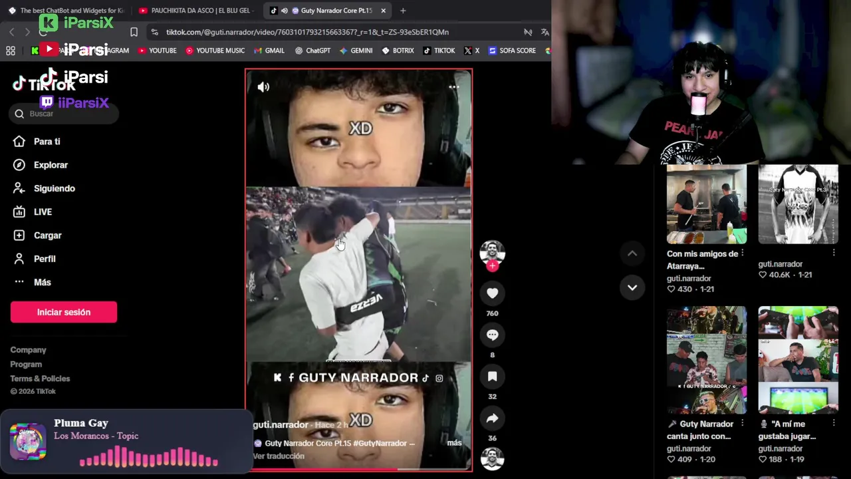The height and width of the screenshot is (479, 851).
Task: Open the guti.narrador username on video
Action: [x=281, y=424]
